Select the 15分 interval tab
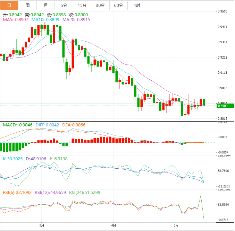The height and width of the screenshot is (231, 235). (x=82, y=5)
